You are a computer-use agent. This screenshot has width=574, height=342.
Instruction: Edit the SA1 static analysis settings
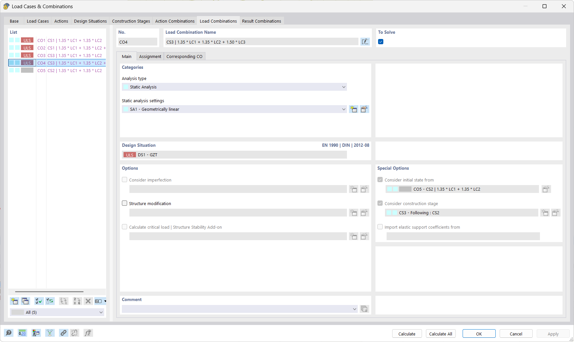365,109
